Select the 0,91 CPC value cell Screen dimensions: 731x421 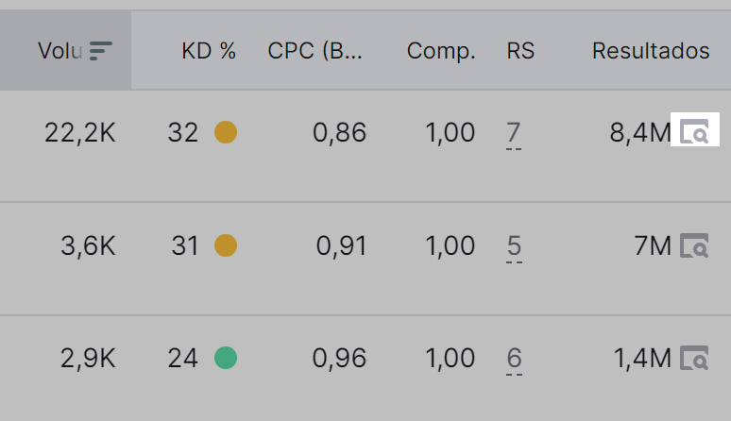point(341,245)
